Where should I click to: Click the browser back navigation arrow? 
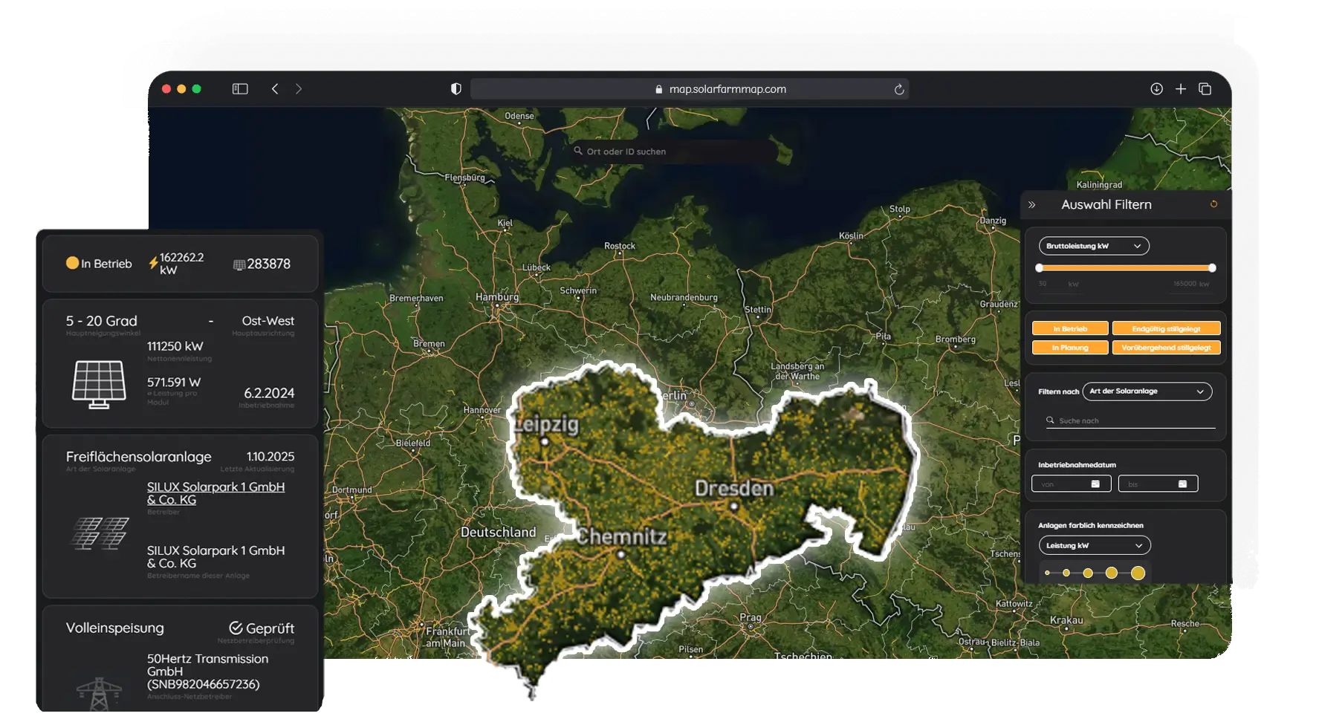pos(275,88)
